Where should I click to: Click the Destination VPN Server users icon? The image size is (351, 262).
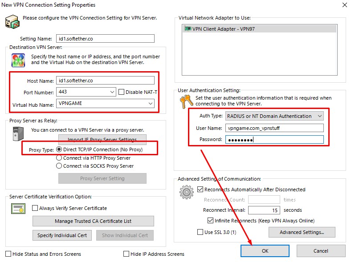pos(18,60)
